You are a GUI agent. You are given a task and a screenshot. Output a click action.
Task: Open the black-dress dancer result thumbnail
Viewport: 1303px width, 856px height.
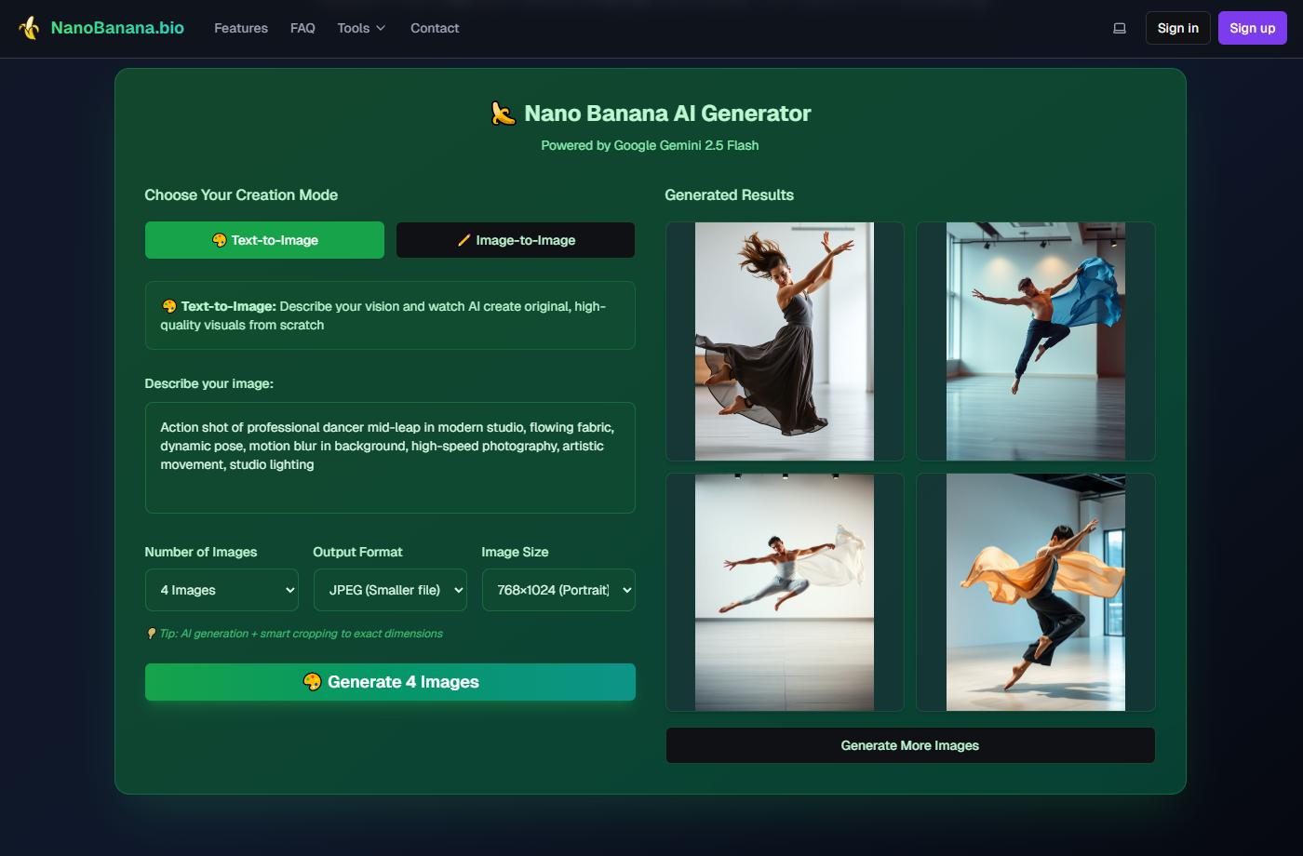click(x=785, y=341)
